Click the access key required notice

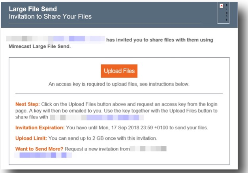[x=119, y=84]
